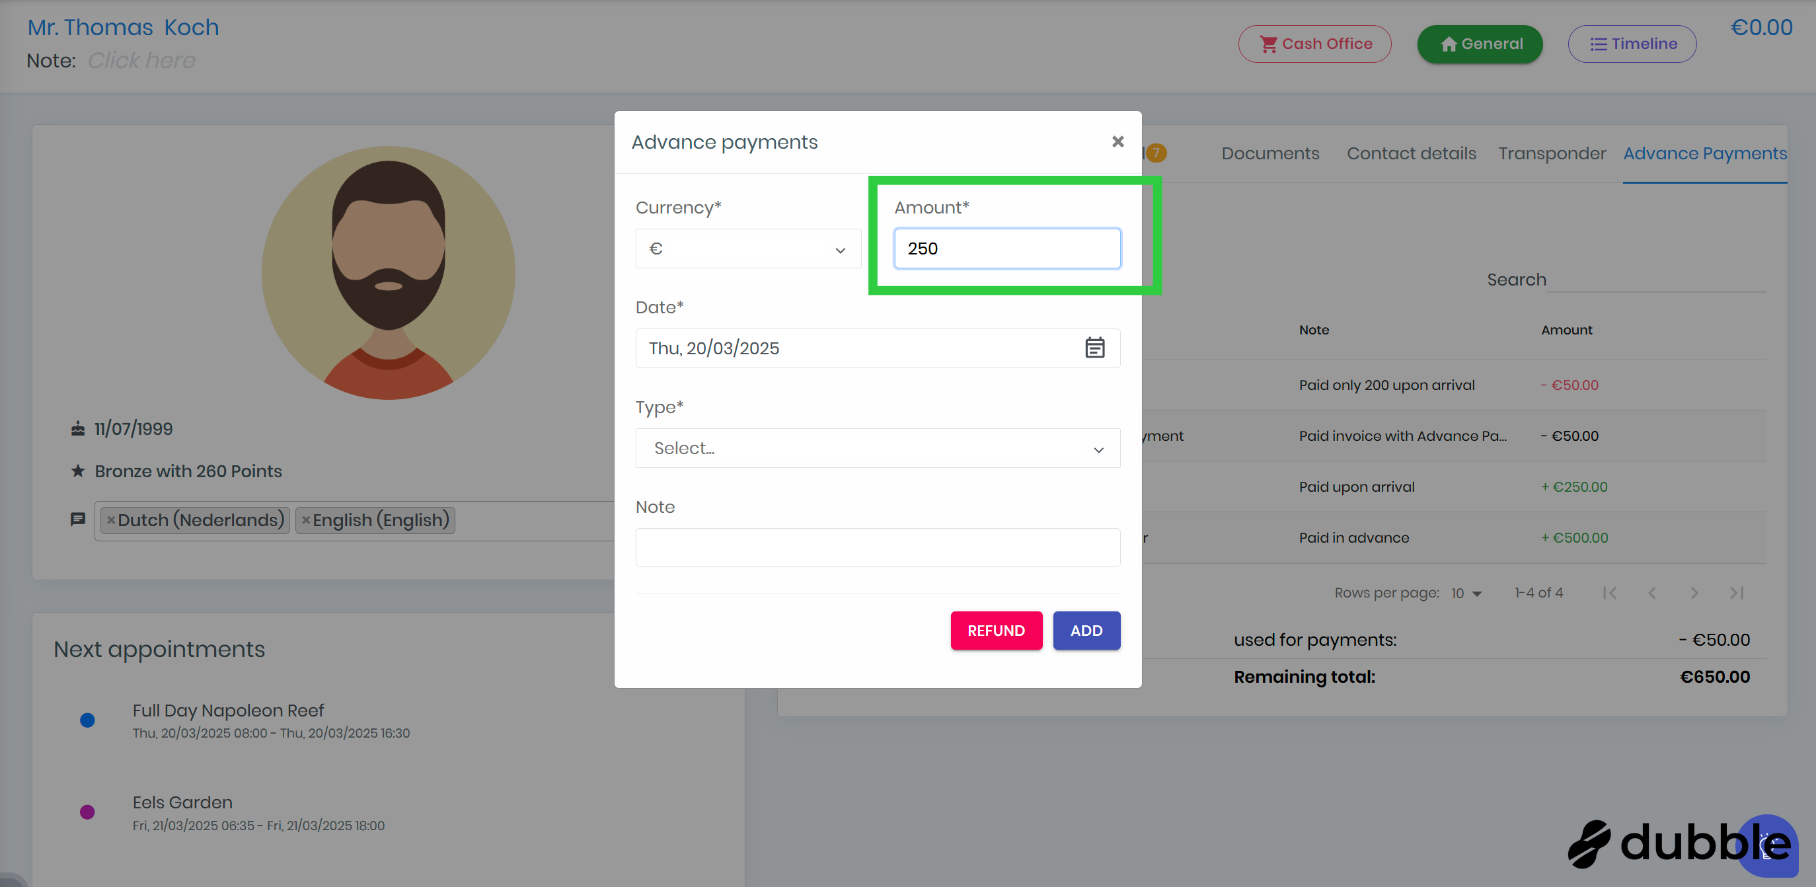Open the Contact details tab

pyautogui.click(x=1411, y=154)
